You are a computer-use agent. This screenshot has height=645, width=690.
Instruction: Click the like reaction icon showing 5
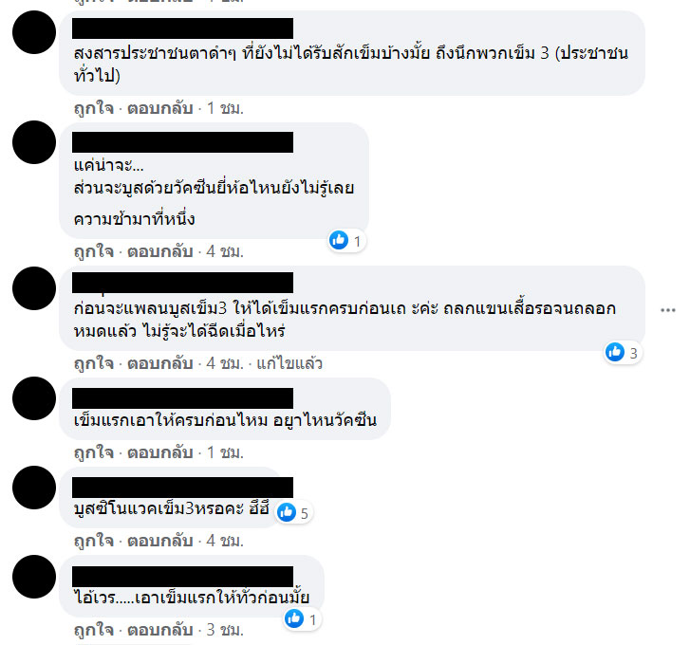click(287, 512)
